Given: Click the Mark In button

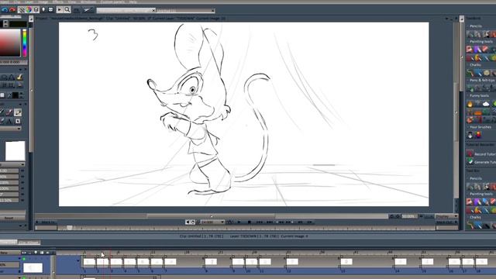Looking at the screenshot, I should [47, 222].
